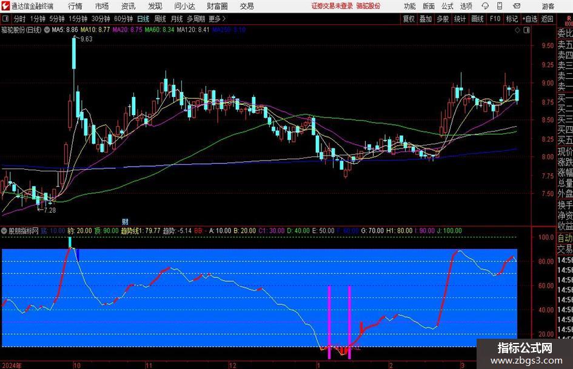Screen dimensions: 573x369
Task: Open the 多周期 multi-period view
Action: [196, 19]
